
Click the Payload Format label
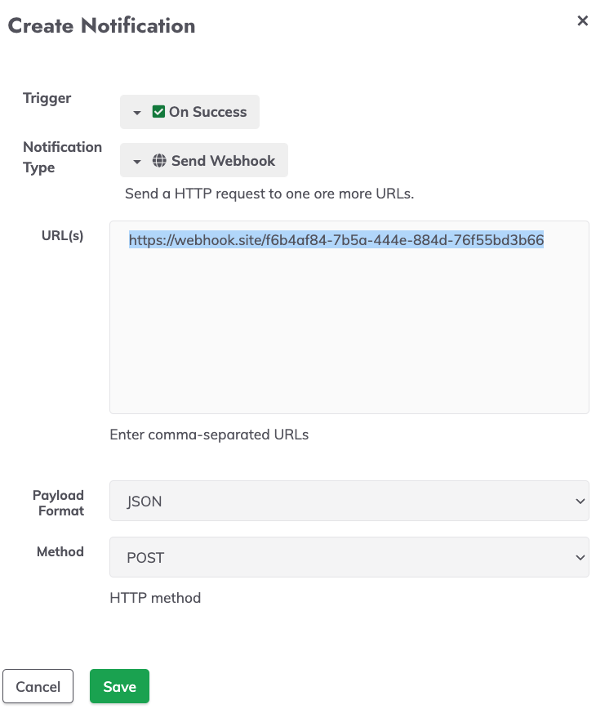pos(58,503)
